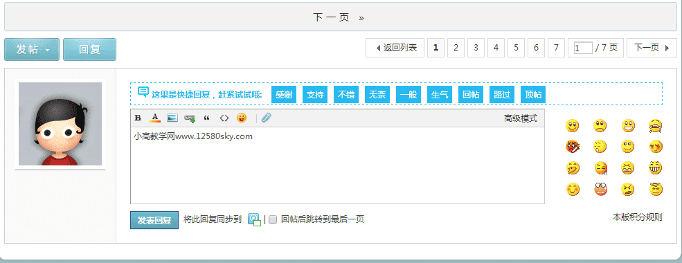Add a hyperlink with link icon
The height and width of the screenshot is (263, 682).
(190, 118)
